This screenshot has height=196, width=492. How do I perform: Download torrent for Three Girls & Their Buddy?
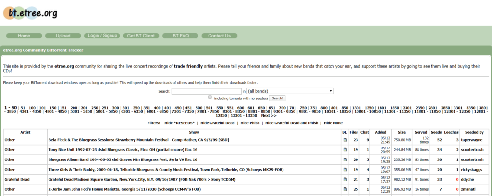[x=345, y=170]
